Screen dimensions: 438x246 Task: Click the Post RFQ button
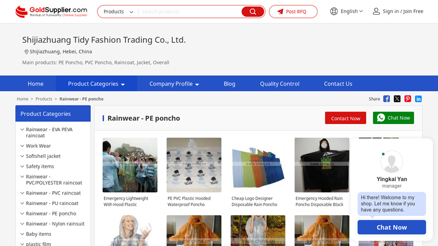click(x=293, y=11)
